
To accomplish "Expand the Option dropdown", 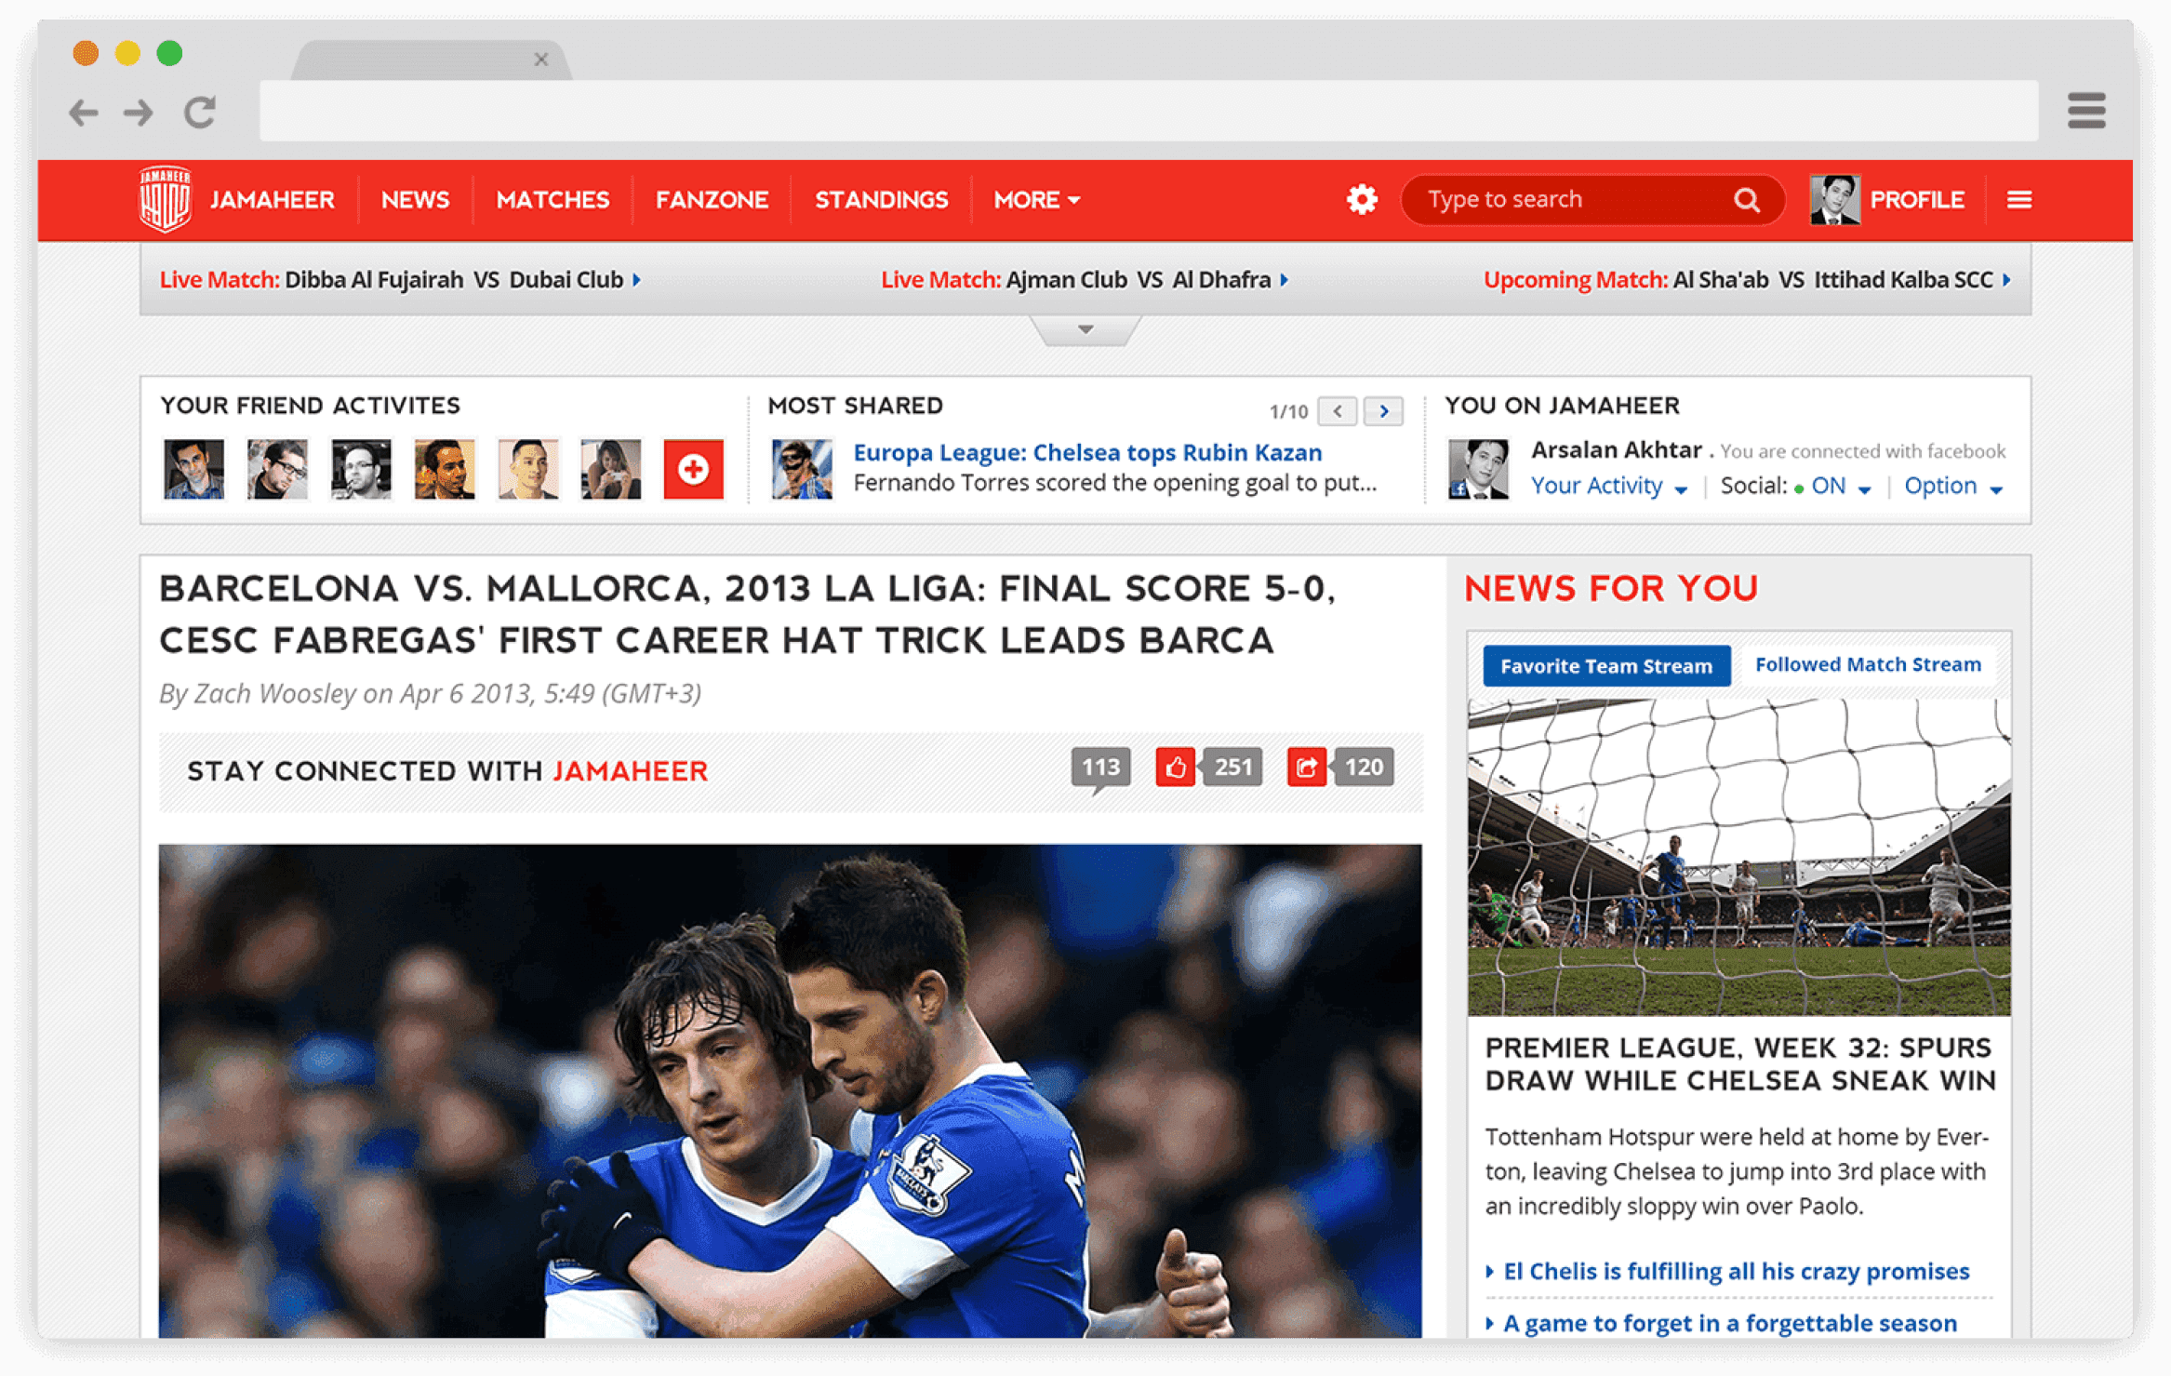I will point(1952,486).
